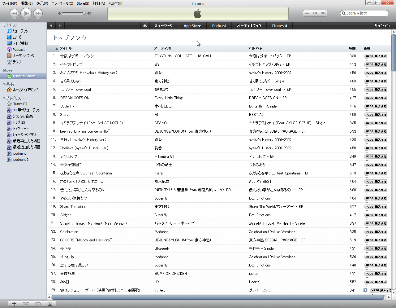Click the mute speaker icon left of volume
Viewport: 396px width, 308px height.
tap(59, 13)
